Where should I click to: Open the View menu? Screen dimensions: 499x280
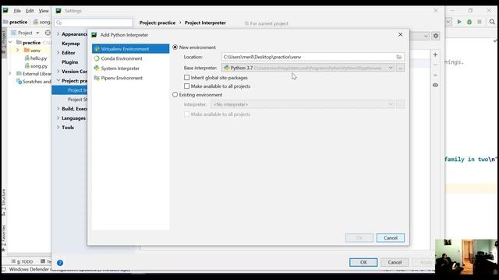coord(44,11)
